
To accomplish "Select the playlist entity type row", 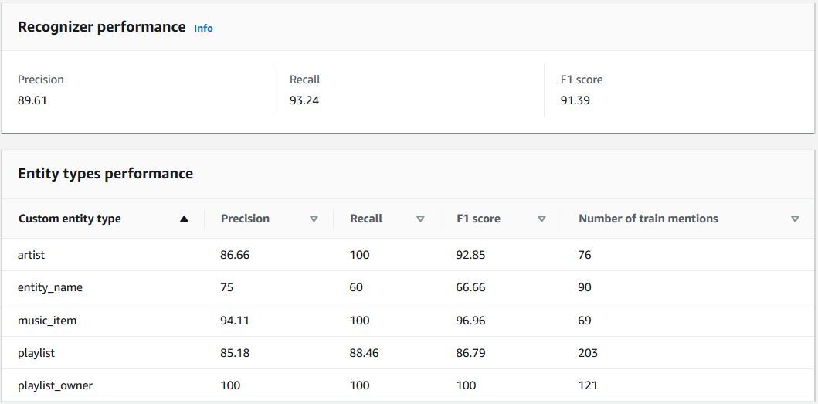I will click(x=409, y=353).
